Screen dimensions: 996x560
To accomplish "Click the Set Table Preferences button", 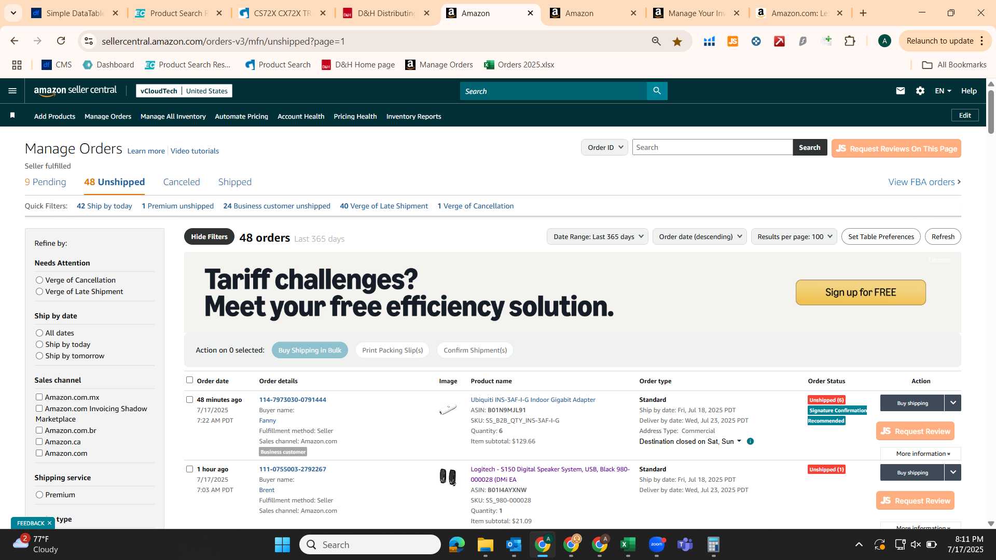I will tap(881, 237).
